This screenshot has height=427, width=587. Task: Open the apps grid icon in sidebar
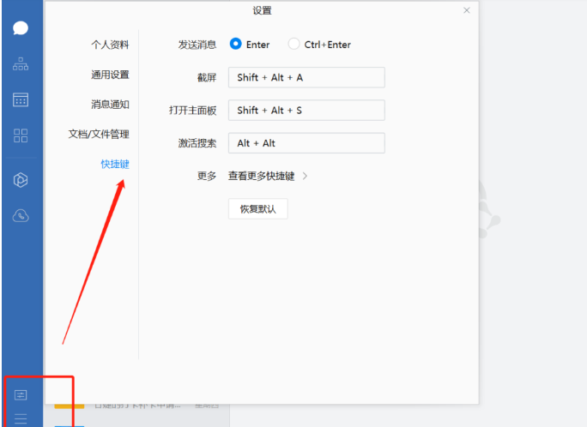click(21, 135)
